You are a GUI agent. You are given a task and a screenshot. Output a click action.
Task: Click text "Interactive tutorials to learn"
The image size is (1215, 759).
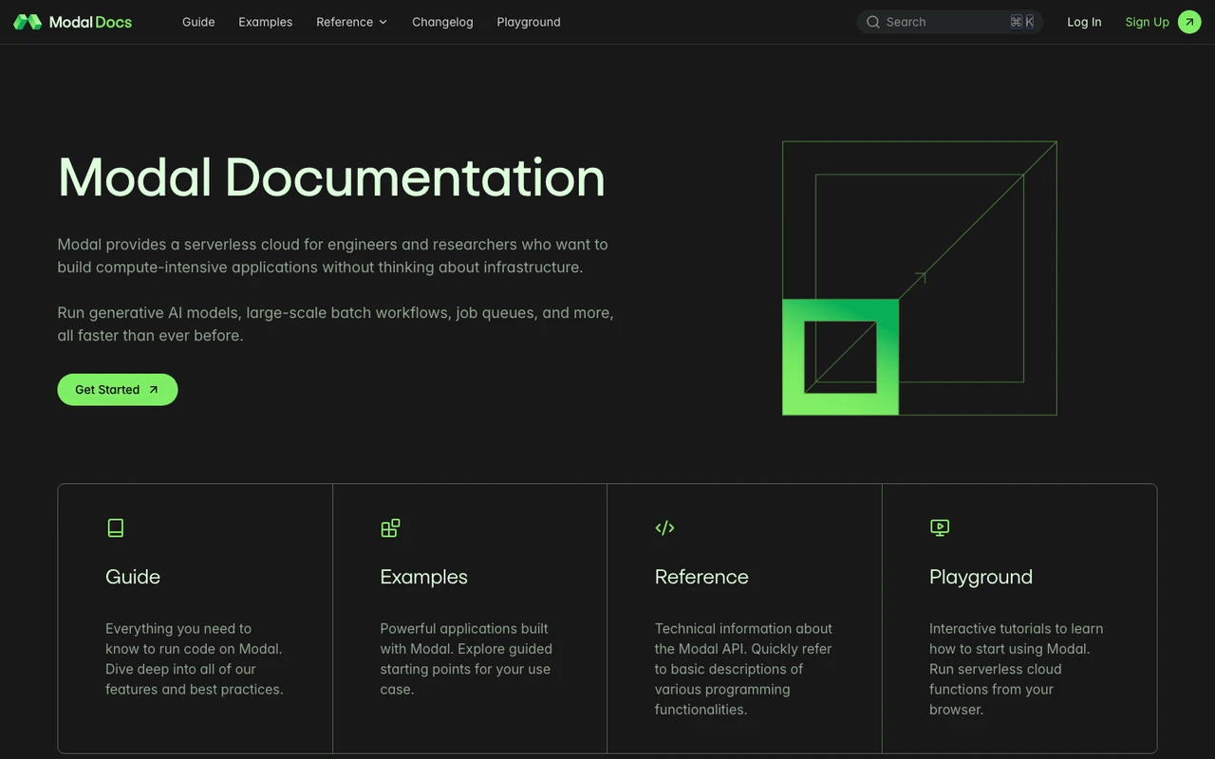pos(1016,628)
